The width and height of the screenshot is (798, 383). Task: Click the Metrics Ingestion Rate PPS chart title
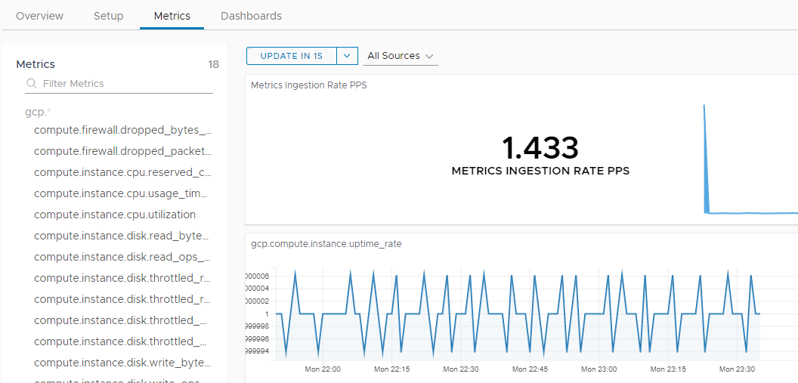click(309, 85)
